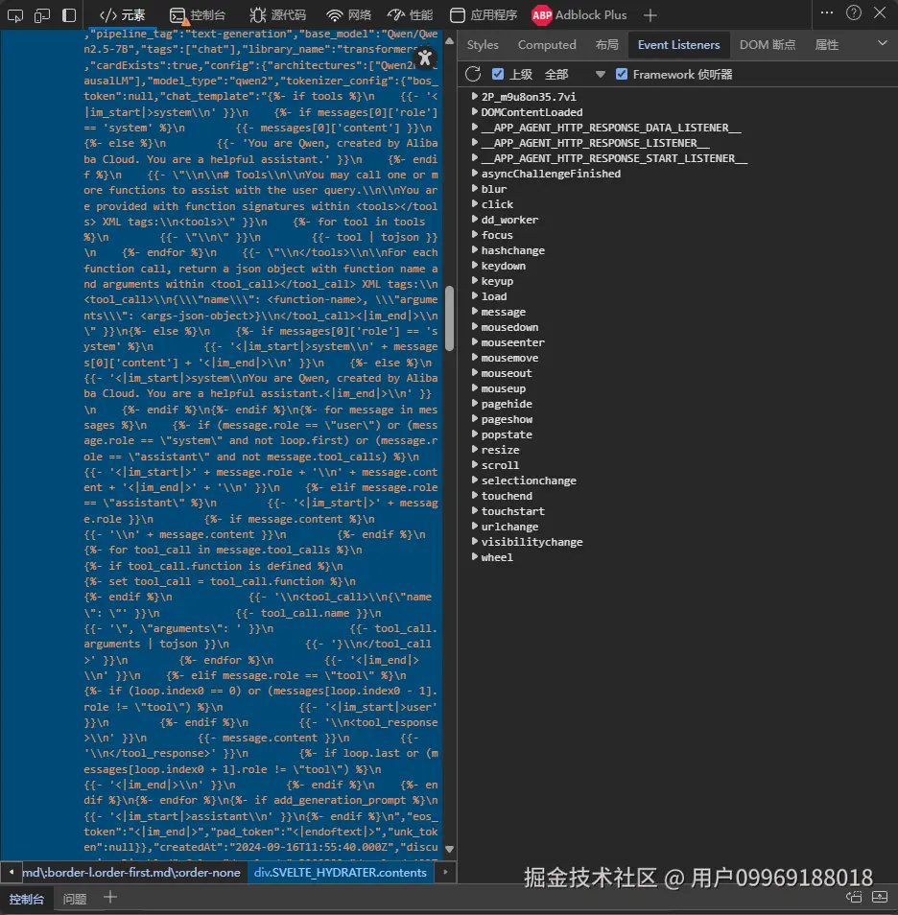
Task: Open the 全部 listener filter dropdown
Action: tap(574, 74)
